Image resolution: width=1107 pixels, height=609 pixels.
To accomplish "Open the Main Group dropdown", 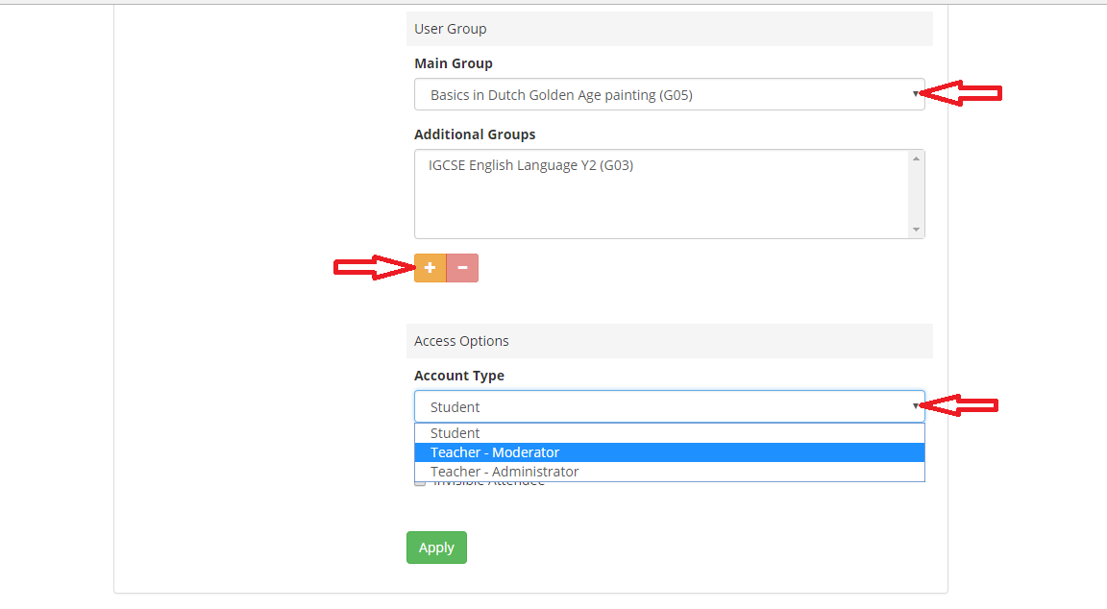I will pos(669,94).
